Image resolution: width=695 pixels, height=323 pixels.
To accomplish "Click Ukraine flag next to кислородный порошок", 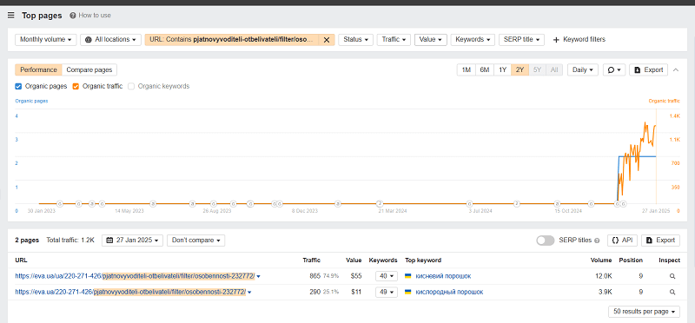I will click(x=407, y=292).
